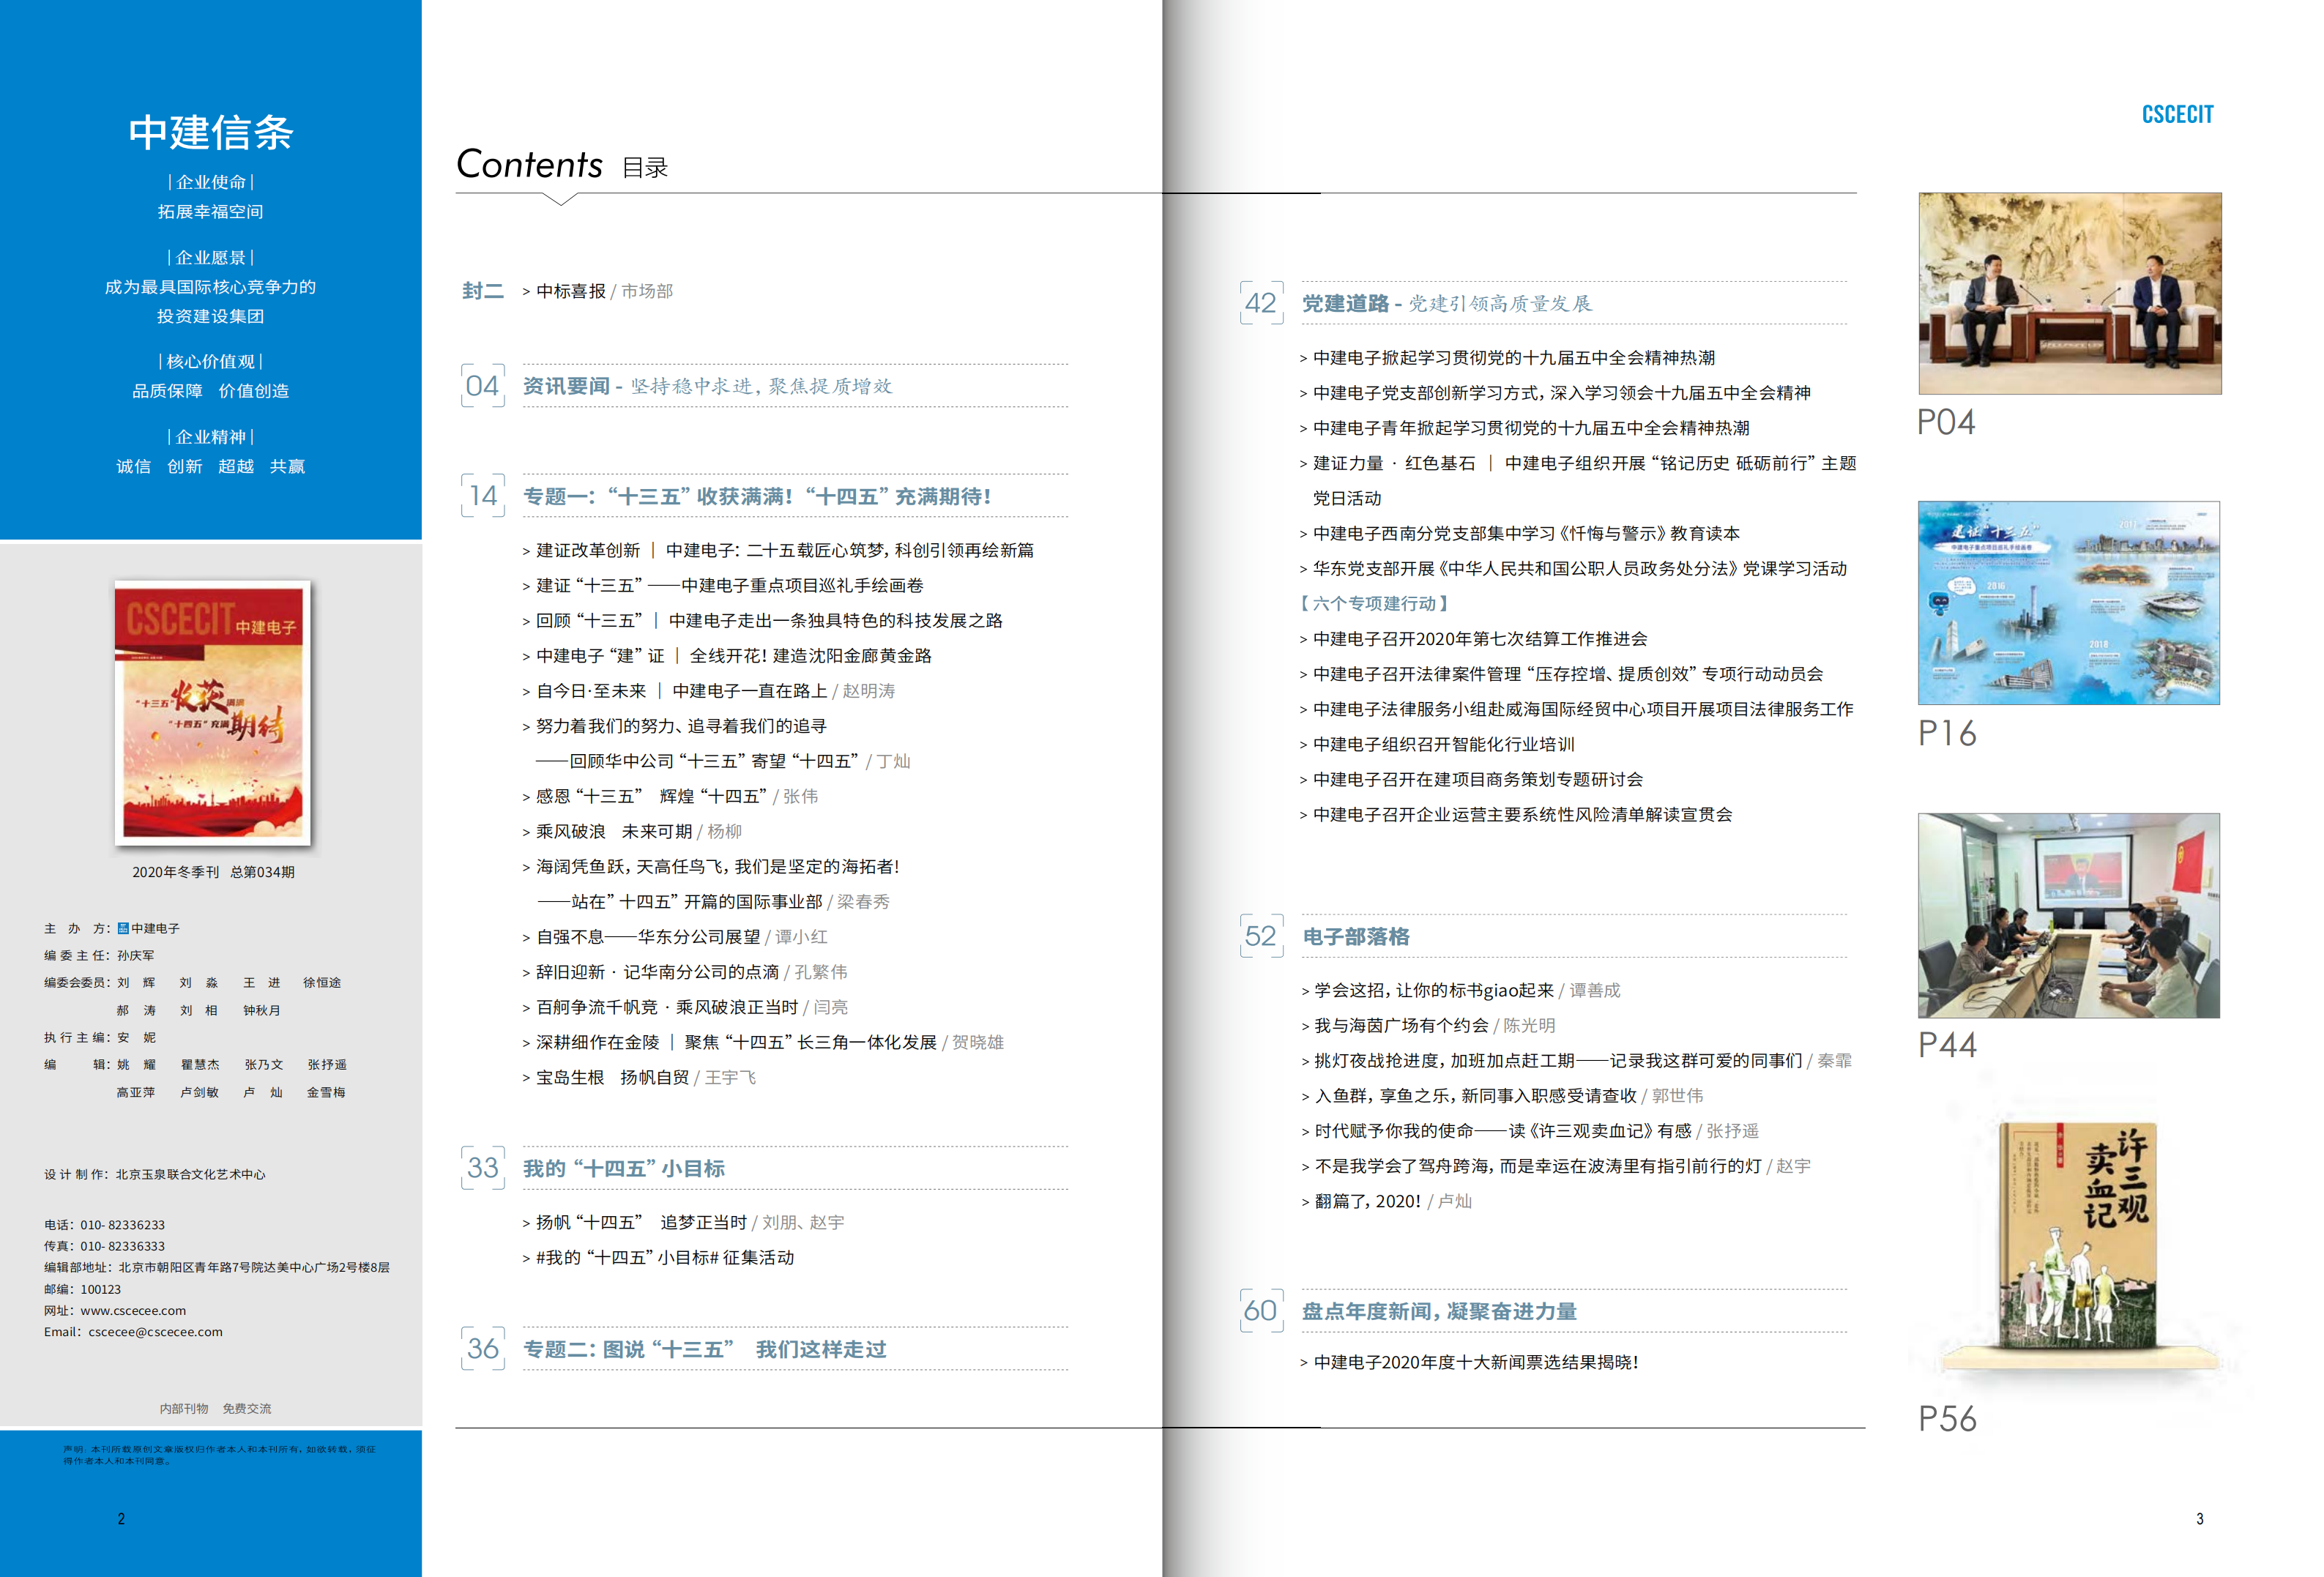Click entry 自强不息 华东分公司展望

(x=675, y=937)
